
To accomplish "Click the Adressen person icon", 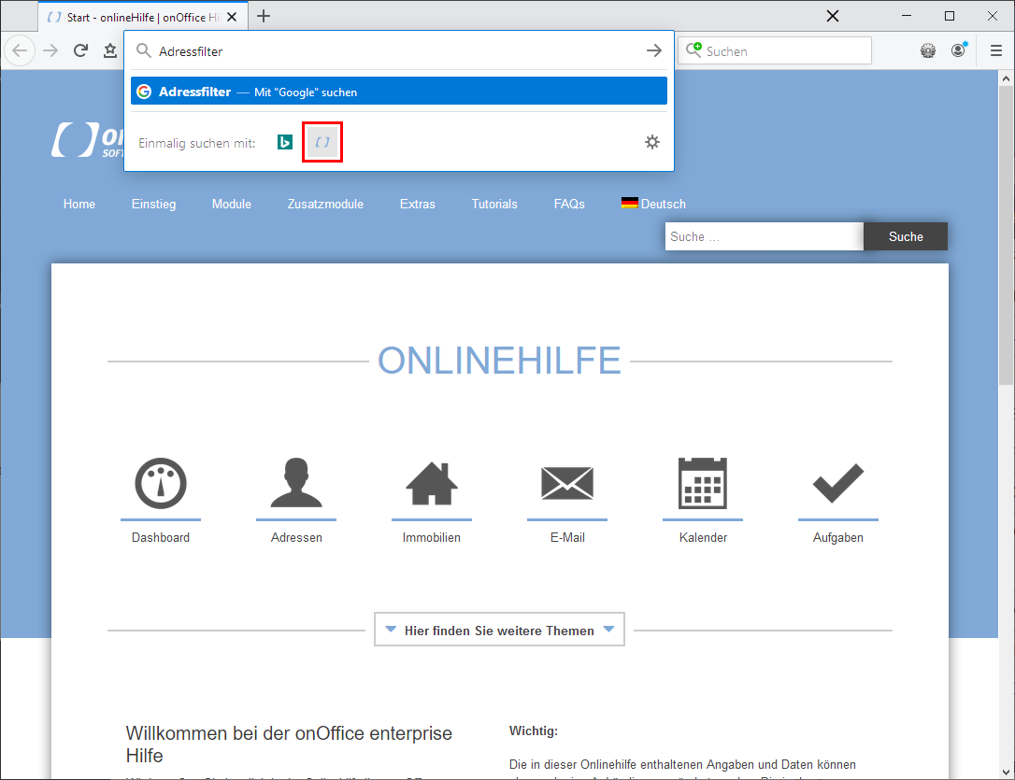I will 296,483.
